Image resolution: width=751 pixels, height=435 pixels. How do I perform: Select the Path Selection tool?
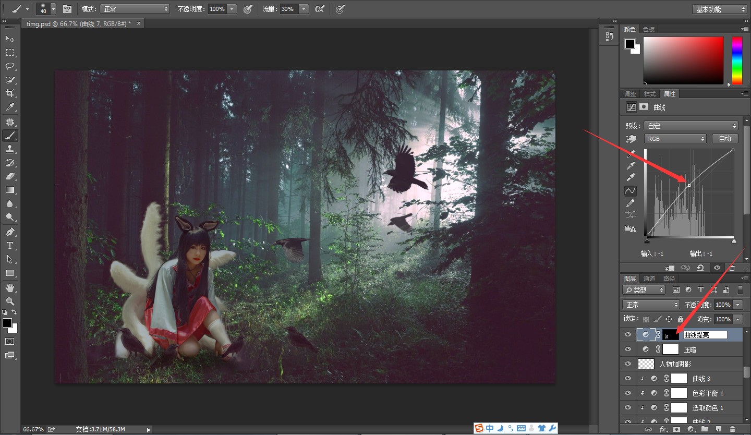tap(10, 259)
